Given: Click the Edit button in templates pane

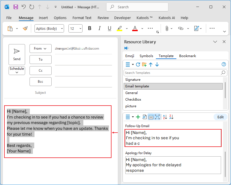Looking at the screenshot, I should click(220, 117).
